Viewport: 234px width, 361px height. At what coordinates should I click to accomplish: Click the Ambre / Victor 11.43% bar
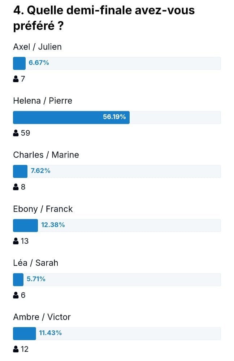(x=117, y=333)
